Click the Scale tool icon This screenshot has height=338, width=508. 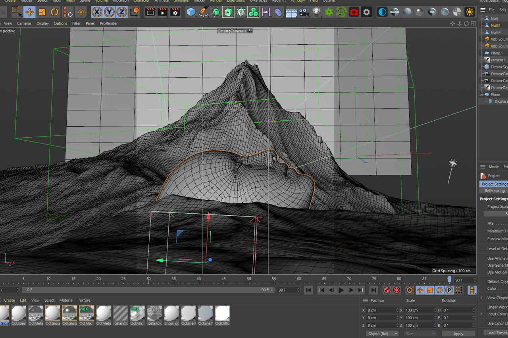(42, 12)
